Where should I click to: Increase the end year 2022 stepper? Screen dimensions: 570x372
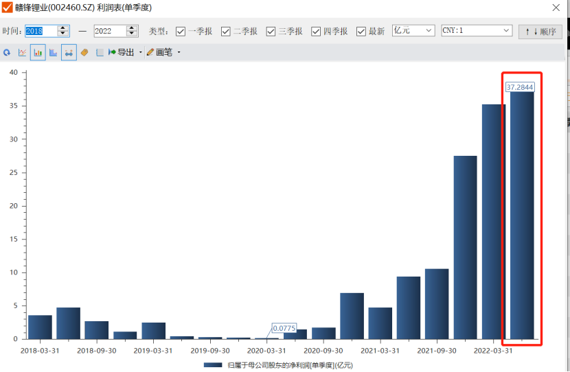(x=132, y=28)
